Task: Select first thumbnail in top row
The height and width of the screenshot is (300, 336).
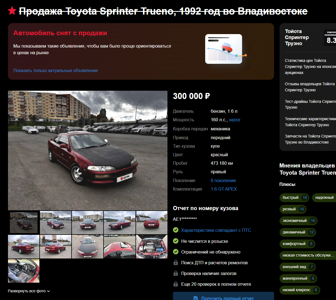Action: [24, 223]
